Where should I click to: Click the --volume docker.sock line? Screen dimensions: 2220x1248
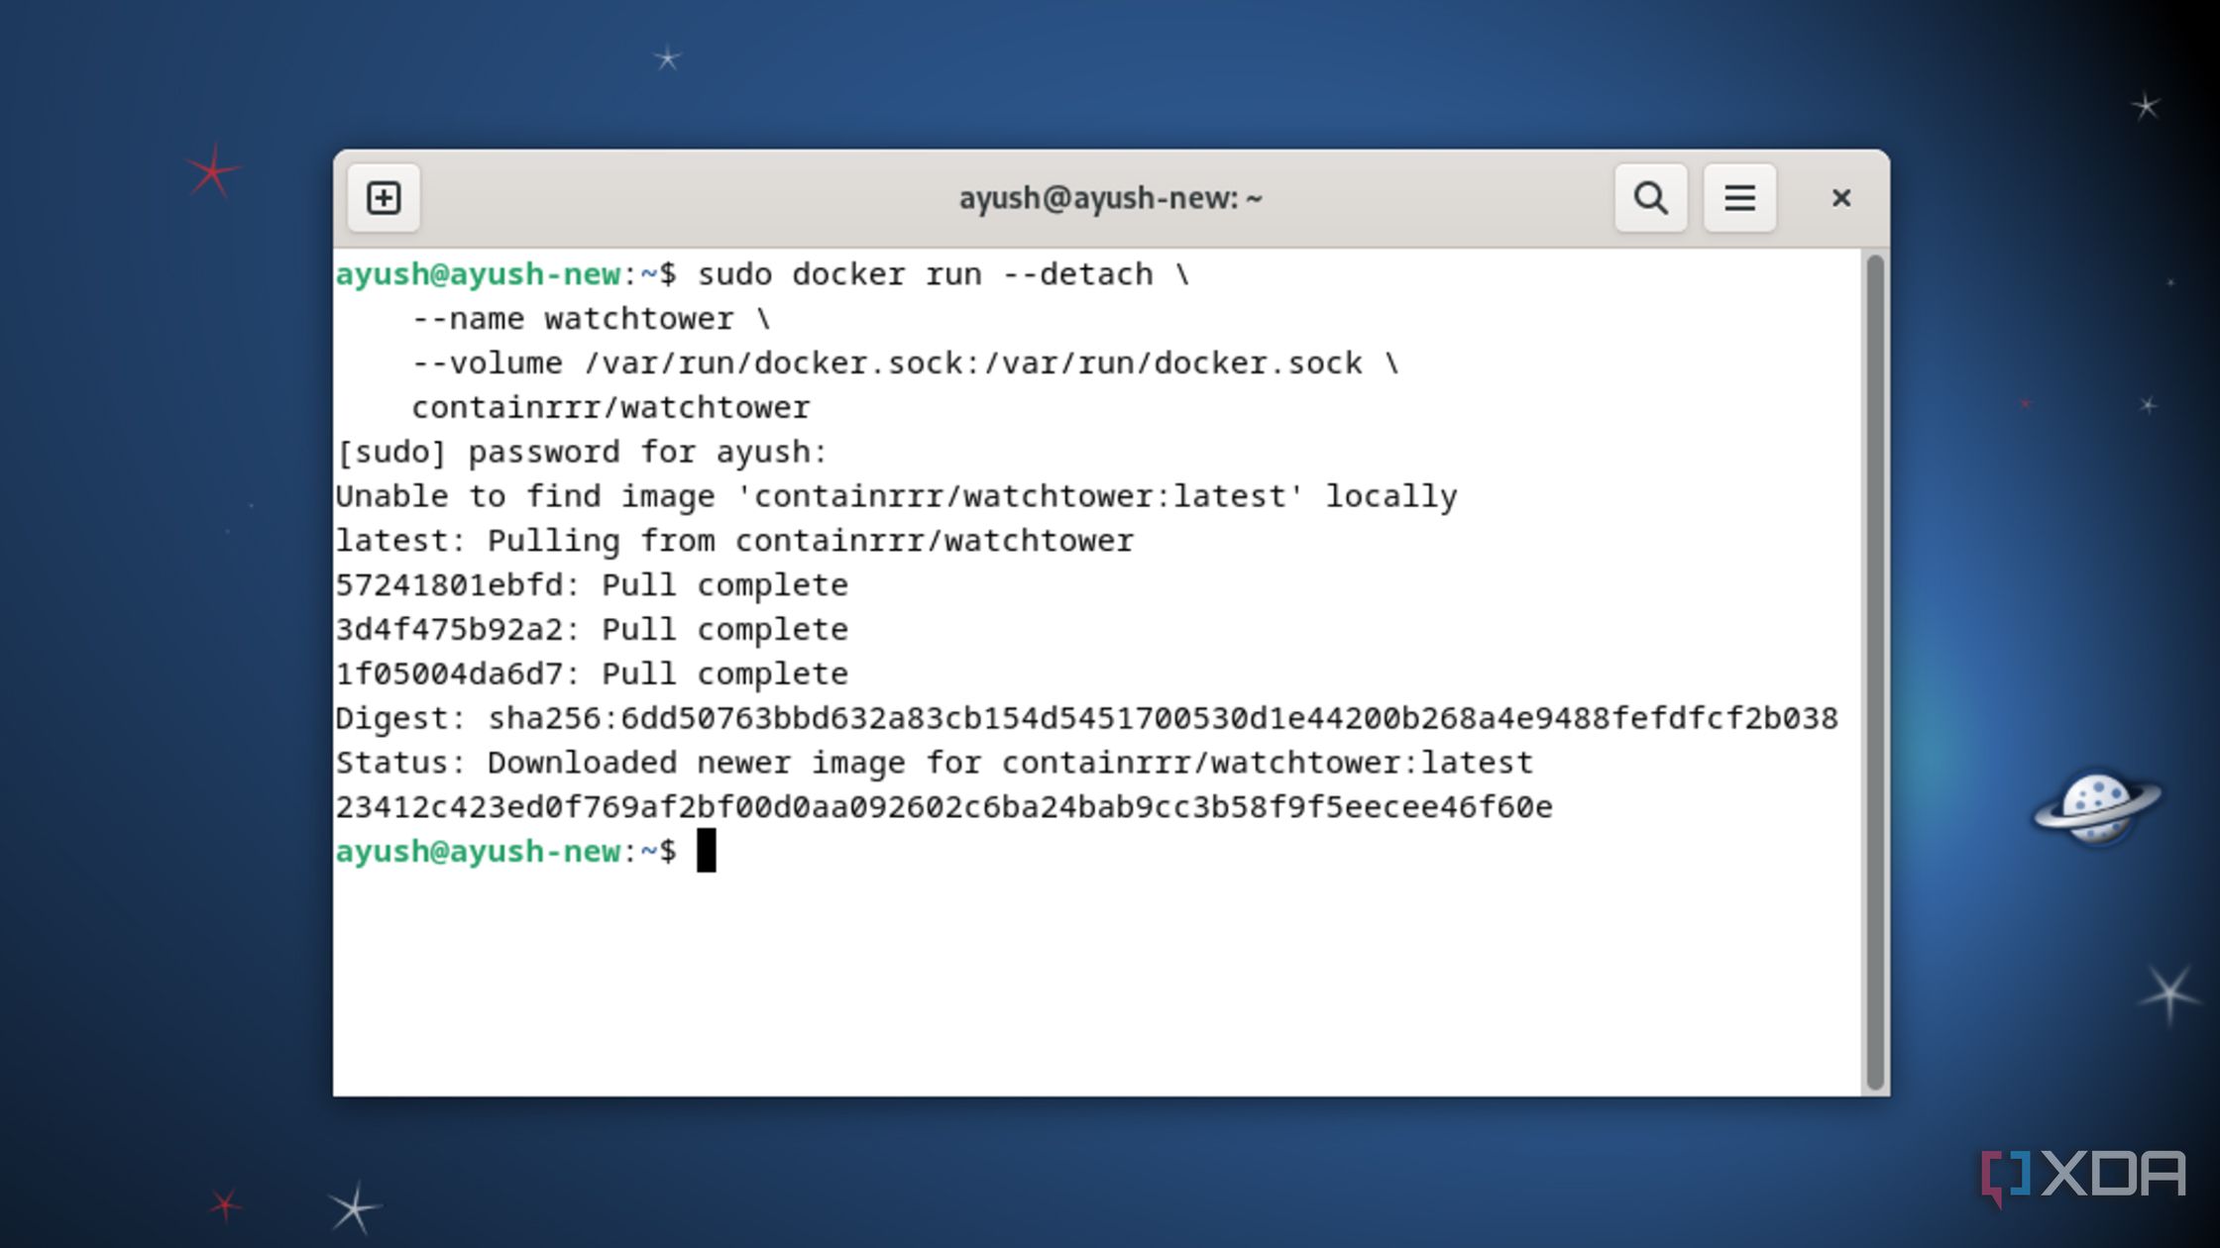tap(904, 364)
